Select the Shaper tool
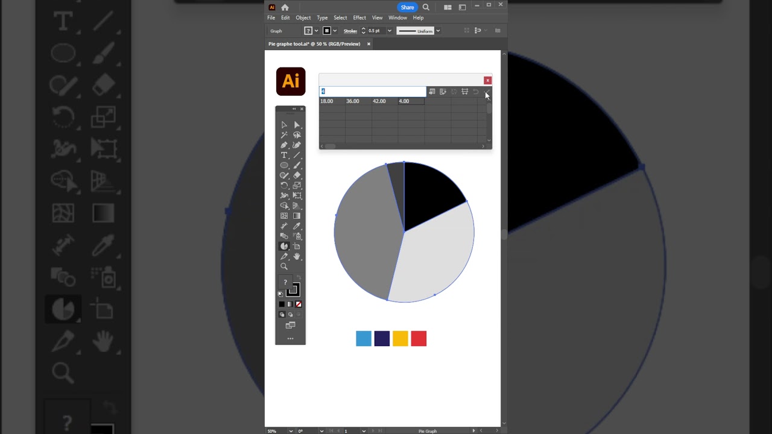Image resolution: width=772 pixels, height=434 pixels. (x=284, y=175)
